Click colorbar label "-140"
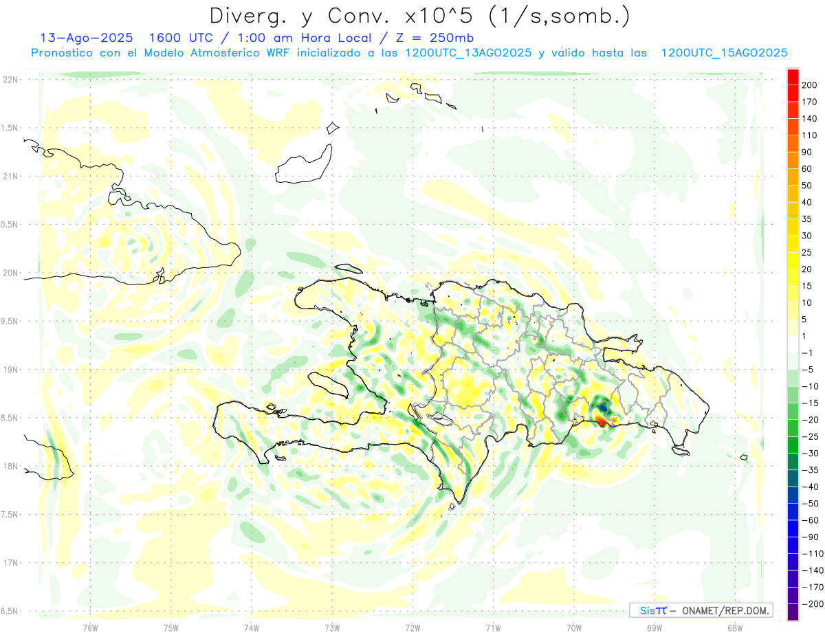This screenshot has width=825, height=637. (814, 570)
